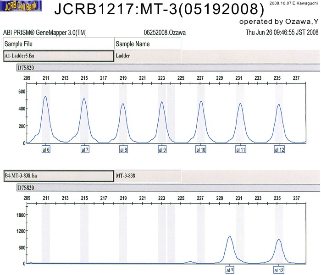This screenshot has height=275, width=321.
Task: Pick the 'al 9' allele label
Action: 162,149
